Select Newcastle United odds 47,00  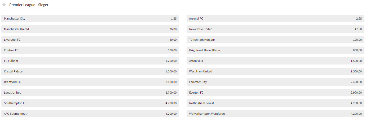[x=275, y=29]
